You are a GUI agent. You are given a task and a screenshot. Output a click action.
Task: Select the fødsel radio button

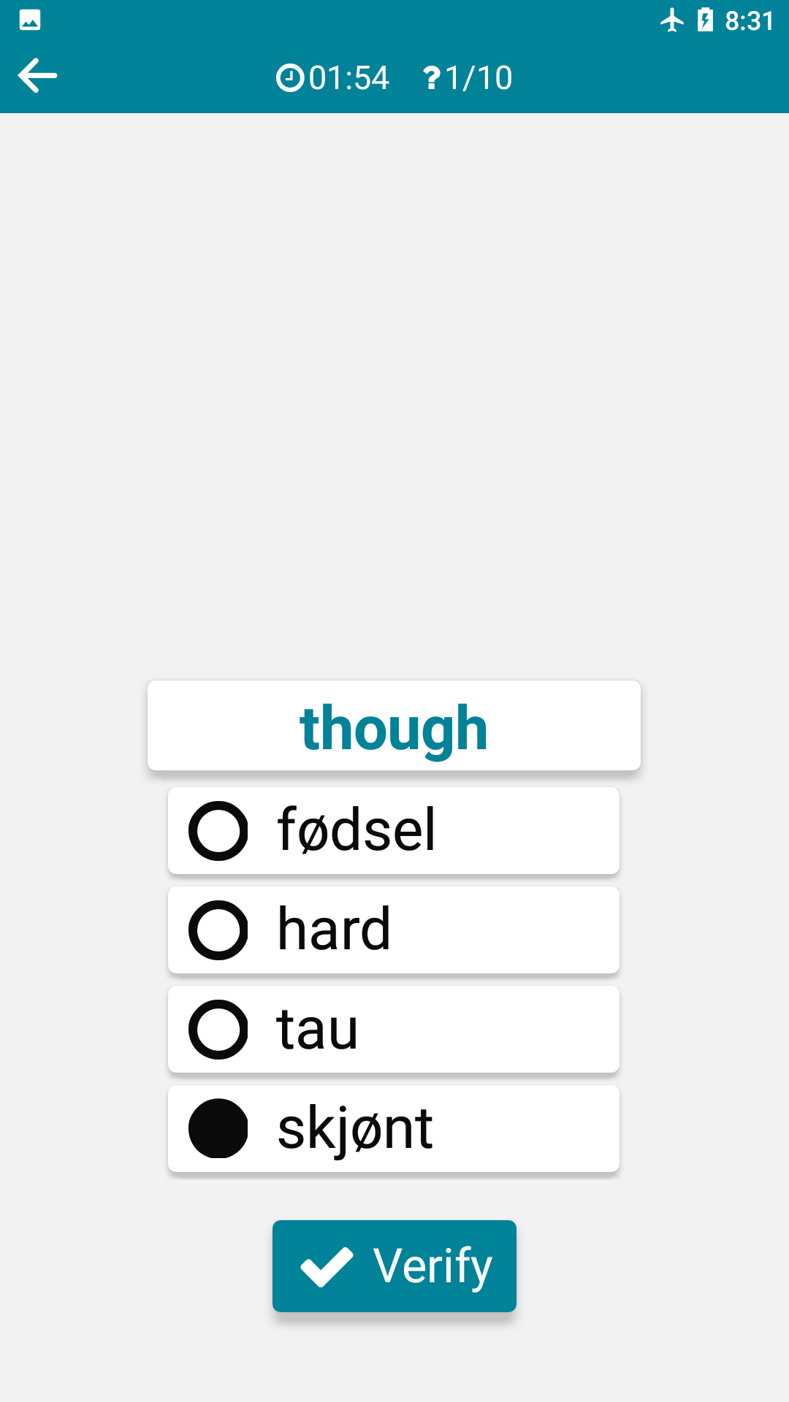pyautogui.click(x=218, y=831)
